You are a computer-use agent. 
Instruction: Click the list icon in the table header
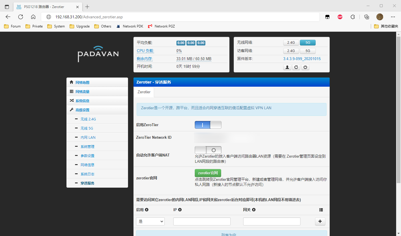(x=321, y=210)
